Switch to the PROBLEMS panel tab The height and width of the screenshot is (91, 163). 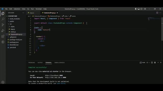32,63
